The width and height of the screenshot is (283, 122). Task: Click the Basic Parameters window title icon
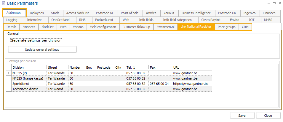click(x=4, y=3)
